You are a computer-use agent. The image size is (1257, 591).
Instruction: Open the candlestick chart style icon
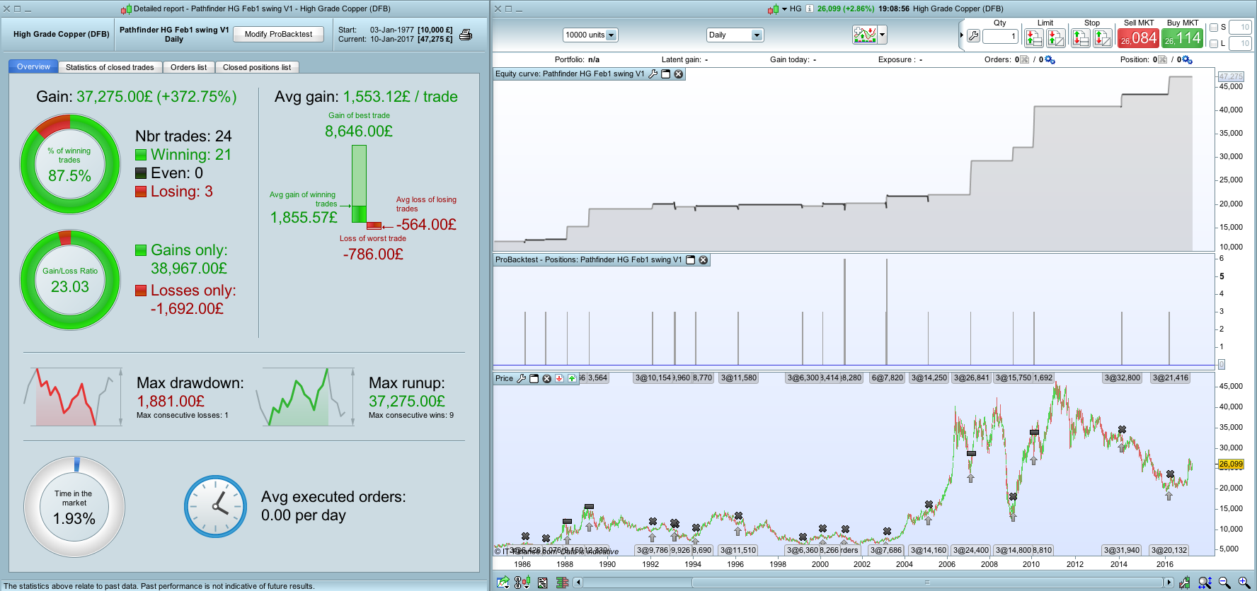tap(522, 583)
